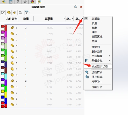
Task: Open arrow menu beside wide 总重量 column
Action: (x=64, y=19)
